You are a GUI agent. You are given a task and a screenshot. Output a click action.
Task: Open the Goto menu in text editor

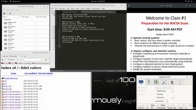click(x=77, y=9)
